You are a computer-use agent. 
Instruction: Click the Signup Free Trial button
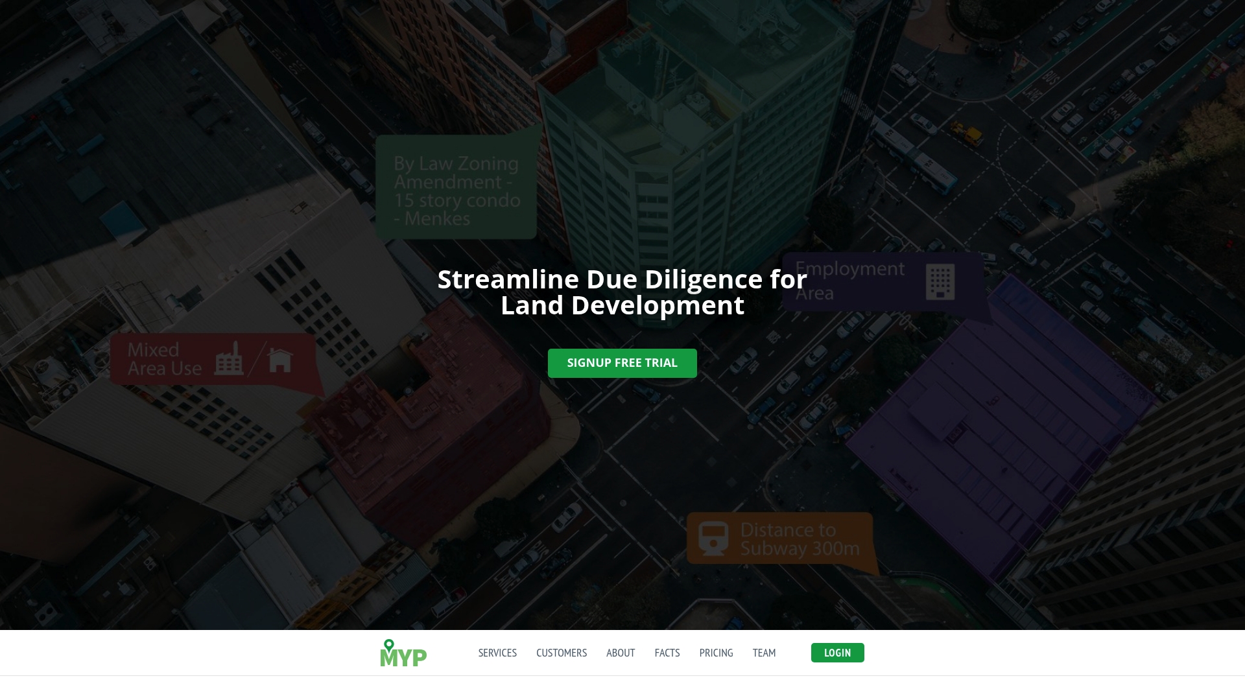tap(622, 363)
